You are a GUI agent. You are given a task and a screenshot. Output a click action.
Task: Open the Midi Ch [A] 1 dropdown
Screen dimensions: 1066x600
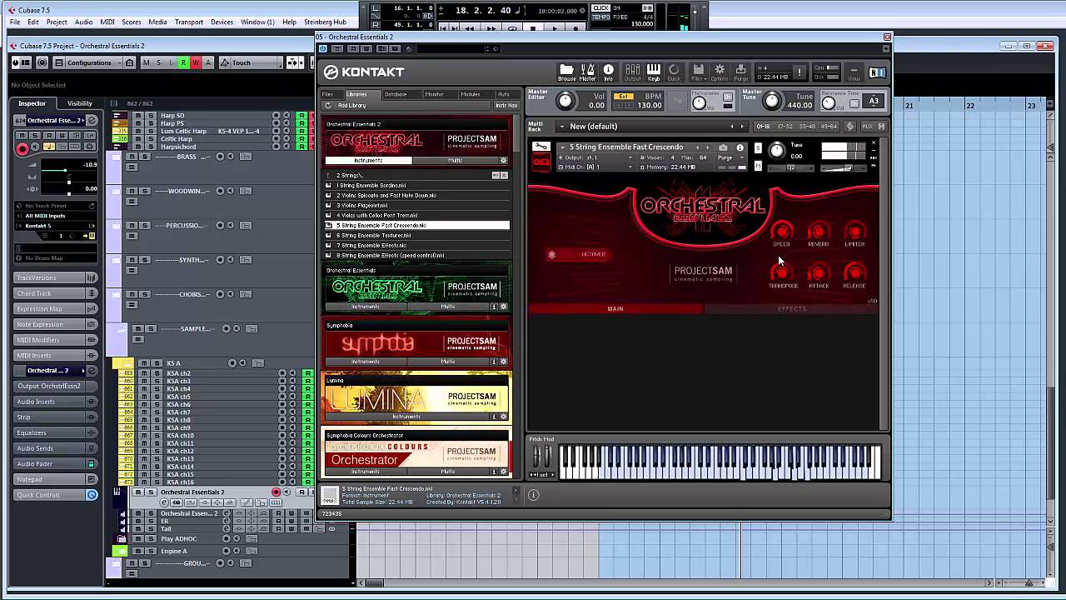[x=594, y=167]
